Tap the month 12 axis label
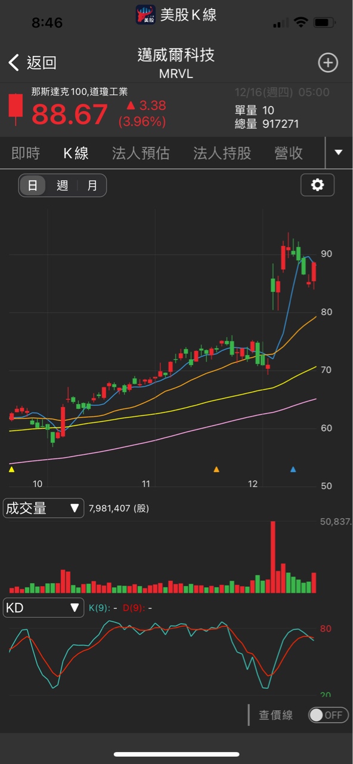The image size is (353, 764). [253, 484]
